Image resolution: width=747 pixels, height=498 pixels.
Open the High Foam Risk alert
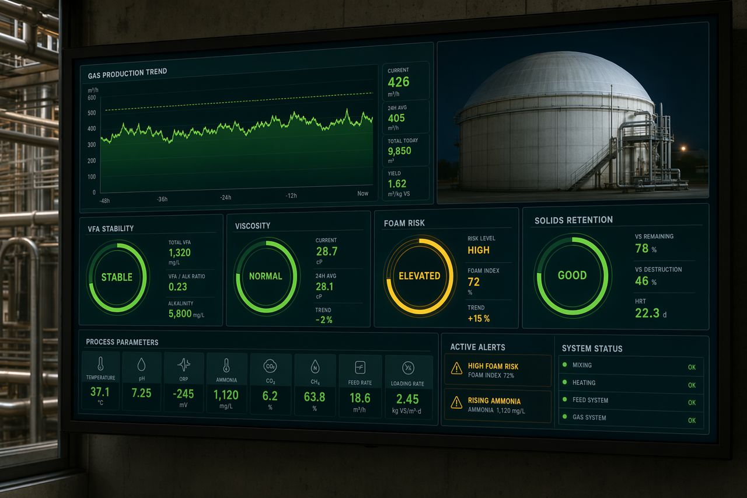(x=498, y=370)
